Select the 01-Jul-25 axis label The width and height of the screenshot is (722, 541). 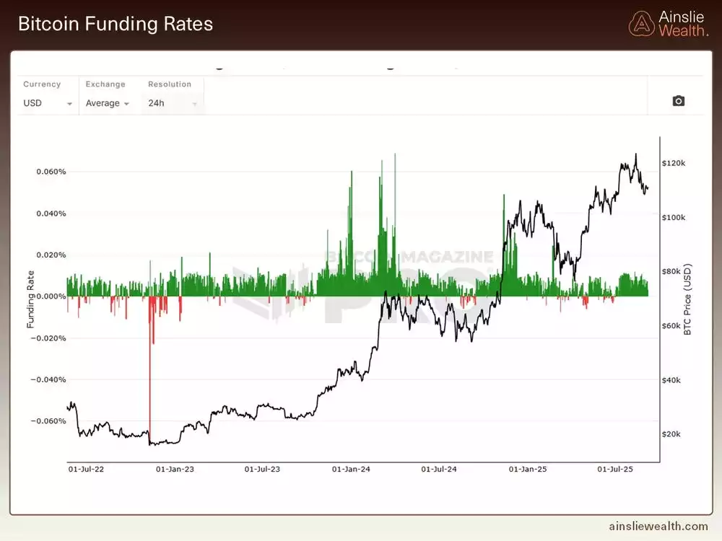[615, 470]
